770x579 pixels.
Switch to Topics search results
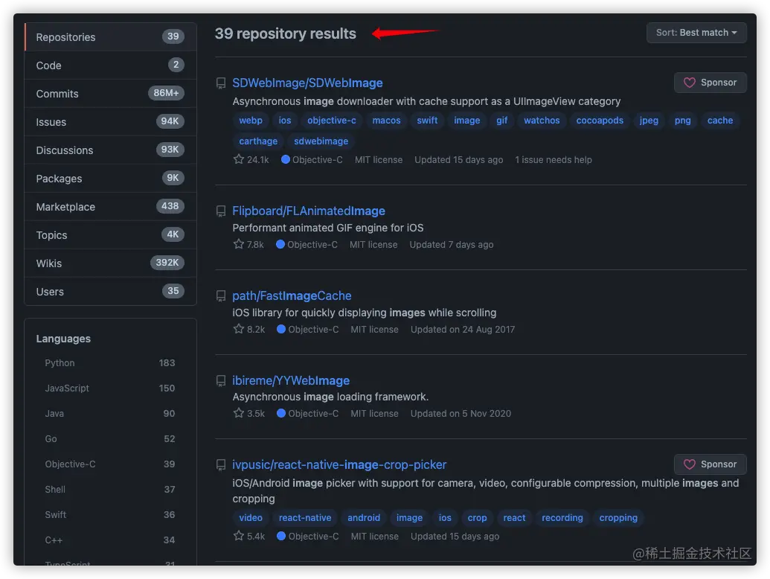tap(111, 234)
